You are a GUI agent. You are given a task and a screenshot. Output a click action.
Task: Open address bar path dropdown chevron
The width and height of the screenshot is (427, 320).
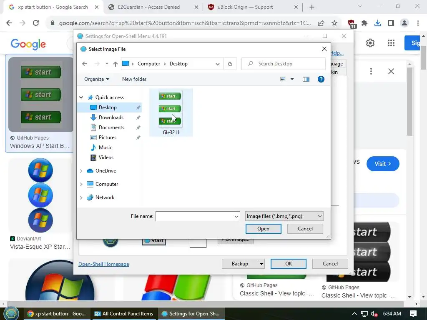(x=217, y=64)
